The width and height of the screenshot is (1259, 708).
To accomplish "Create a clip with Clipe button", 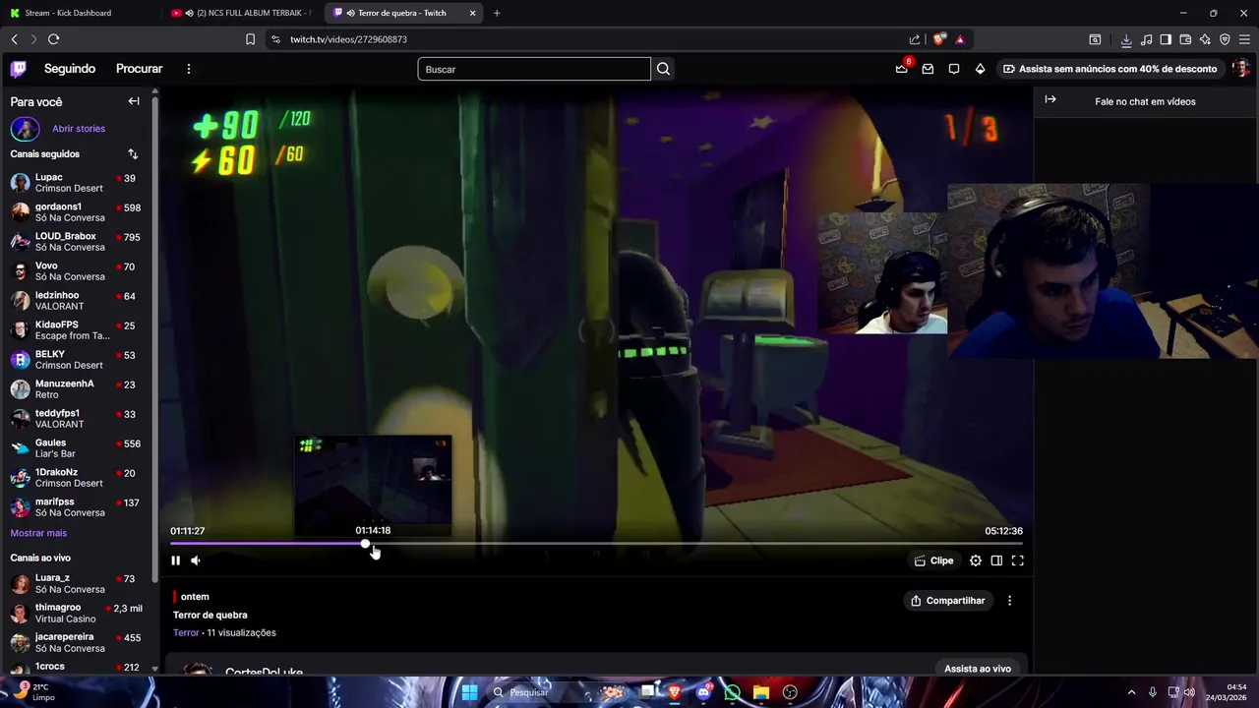I will click(933, 560).
